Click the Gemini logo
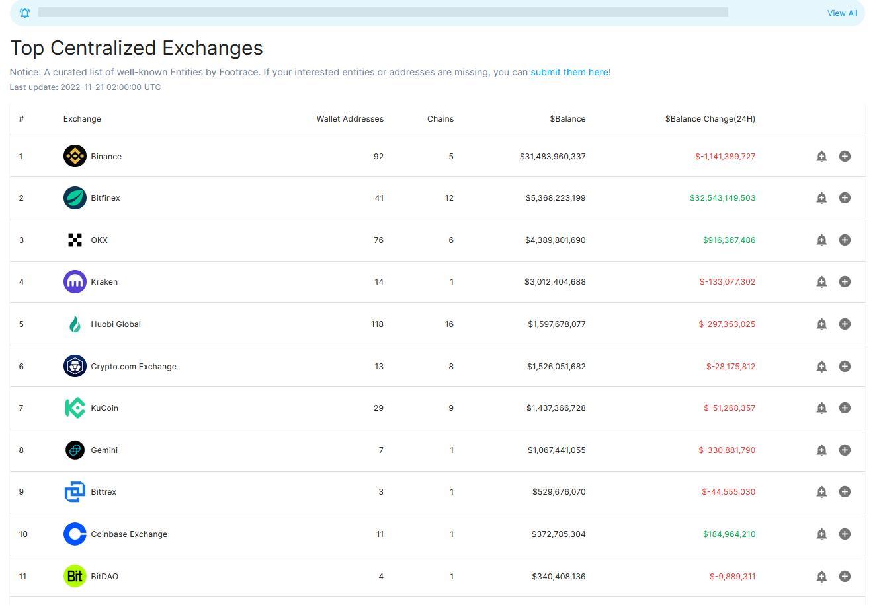This screenshot has height=605, width=877. pyautogui.click(x=75, y=450)
